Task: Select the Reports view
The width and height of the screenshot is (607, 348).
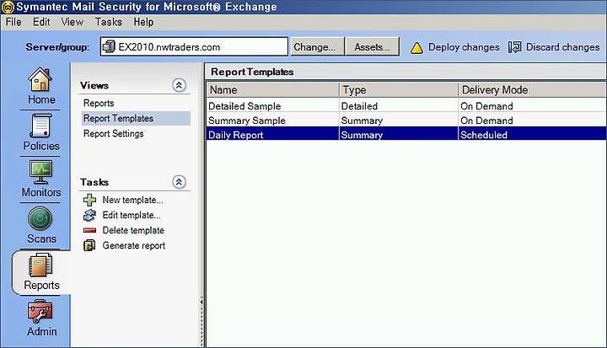Action: pos(99,103)
